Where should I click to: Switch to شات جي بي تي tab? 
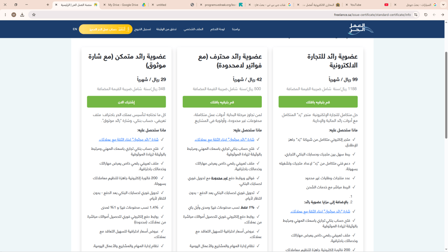pos(270,4)
